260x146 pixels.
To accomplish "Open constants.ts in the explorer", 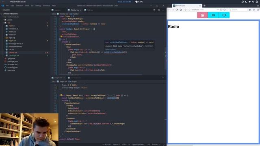I will [x=13, y=29].
